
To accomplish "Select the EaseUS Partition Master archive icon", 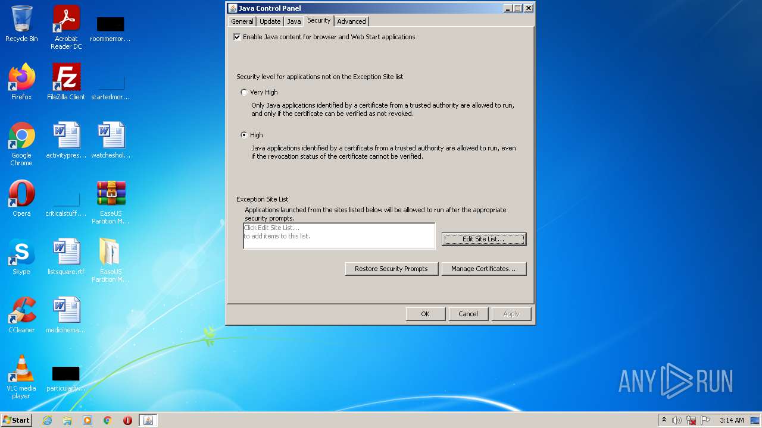I will coord(111,202).
